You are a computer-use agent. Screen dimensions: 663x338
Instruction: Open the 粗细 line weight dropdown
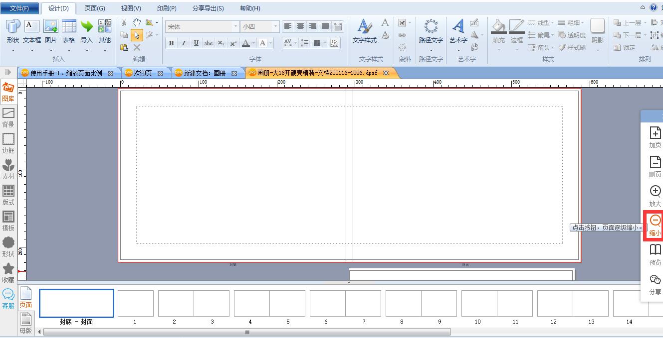click(x=571, y=22)
